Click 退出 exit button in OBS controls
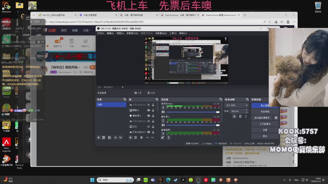The height and width of the screenshot is (184, 328). (x=265, y=136)
